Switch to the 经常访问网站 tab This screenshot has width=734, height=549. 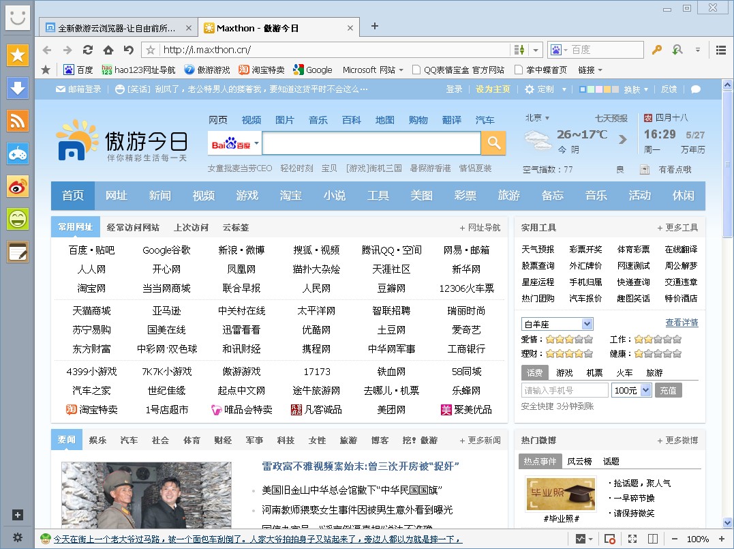click(x=133, y=227)
